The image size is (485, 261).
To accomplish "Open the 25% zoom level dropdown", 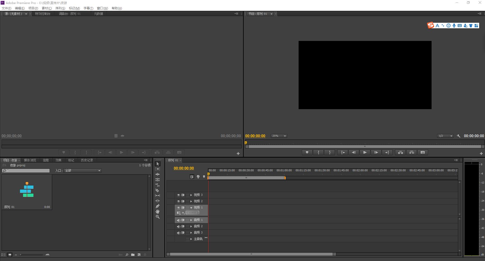I will [x=279, y=136].
